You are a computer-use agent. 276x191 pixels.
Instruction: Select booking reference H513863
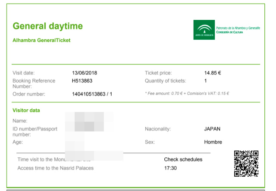point(82,81)
